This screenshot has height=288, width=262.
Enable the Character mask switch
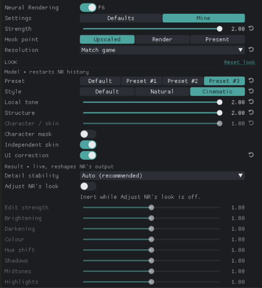[88, 134]
